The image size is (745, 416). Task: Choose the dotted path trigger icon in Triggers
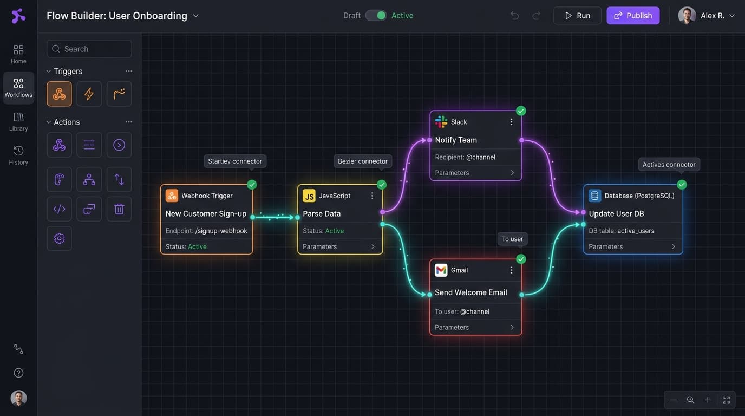[x=119, y=94]
